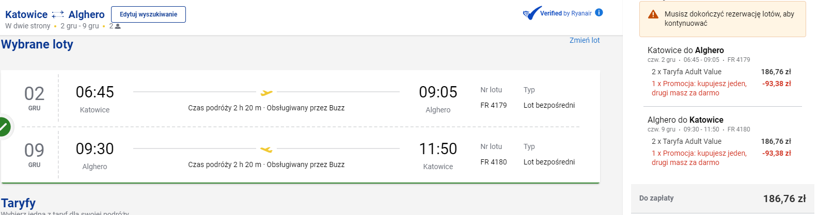
Task: Select the 06:45 Katowice departure time
Action: (x=95, y=92)
